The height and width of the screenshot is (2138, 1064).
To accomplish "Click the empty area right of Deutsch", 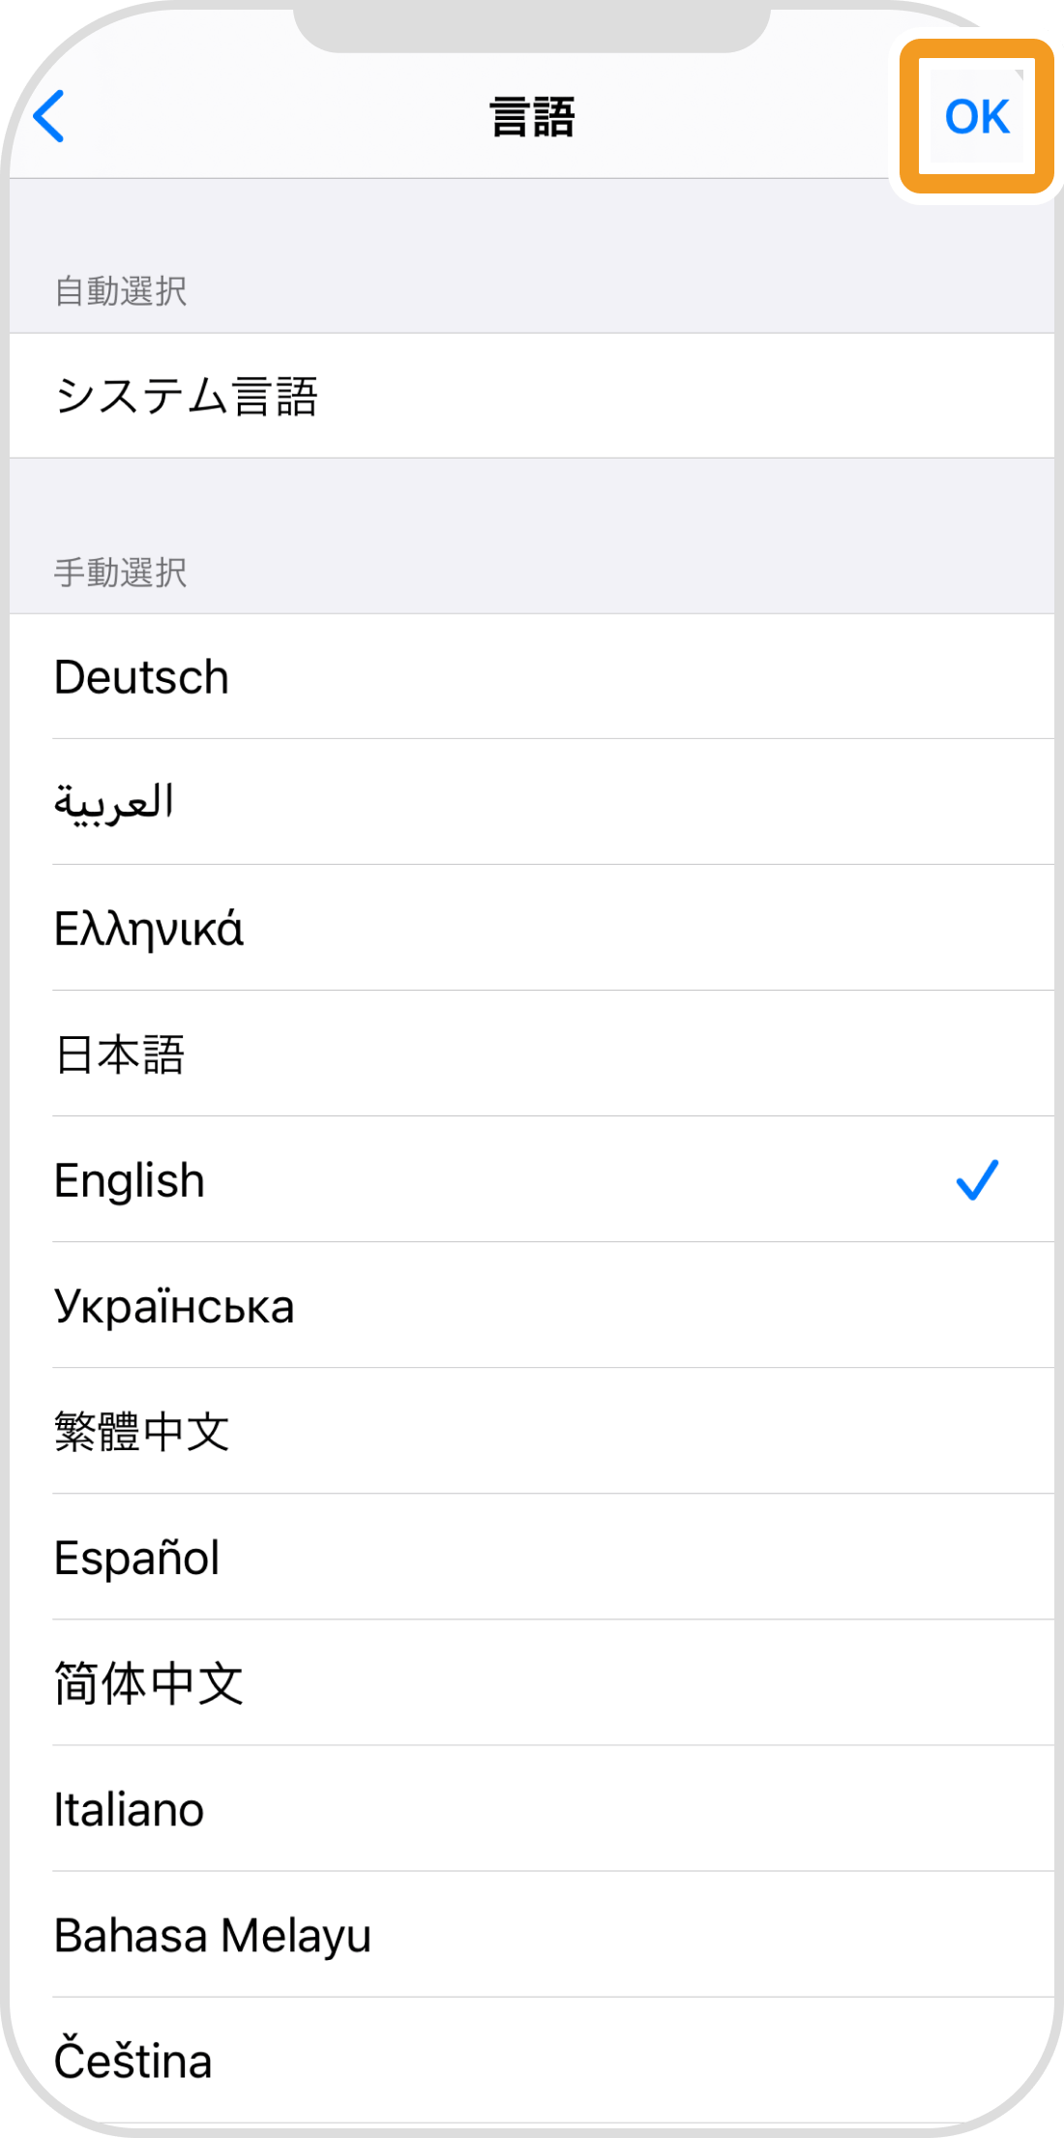I will tap(677, 677).
